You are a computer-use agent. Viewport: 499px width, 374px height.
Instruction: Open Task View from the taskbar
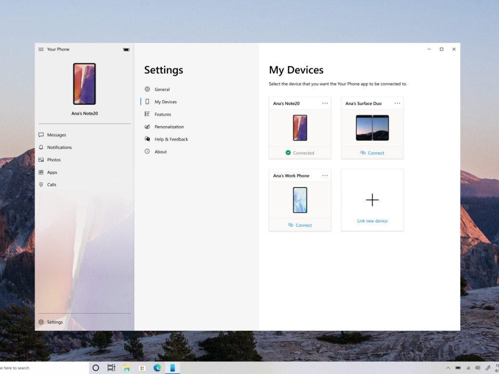click(111, 368)
